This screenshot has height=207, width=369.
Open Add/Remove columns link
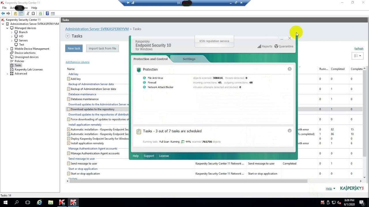[x=77, y=62]
